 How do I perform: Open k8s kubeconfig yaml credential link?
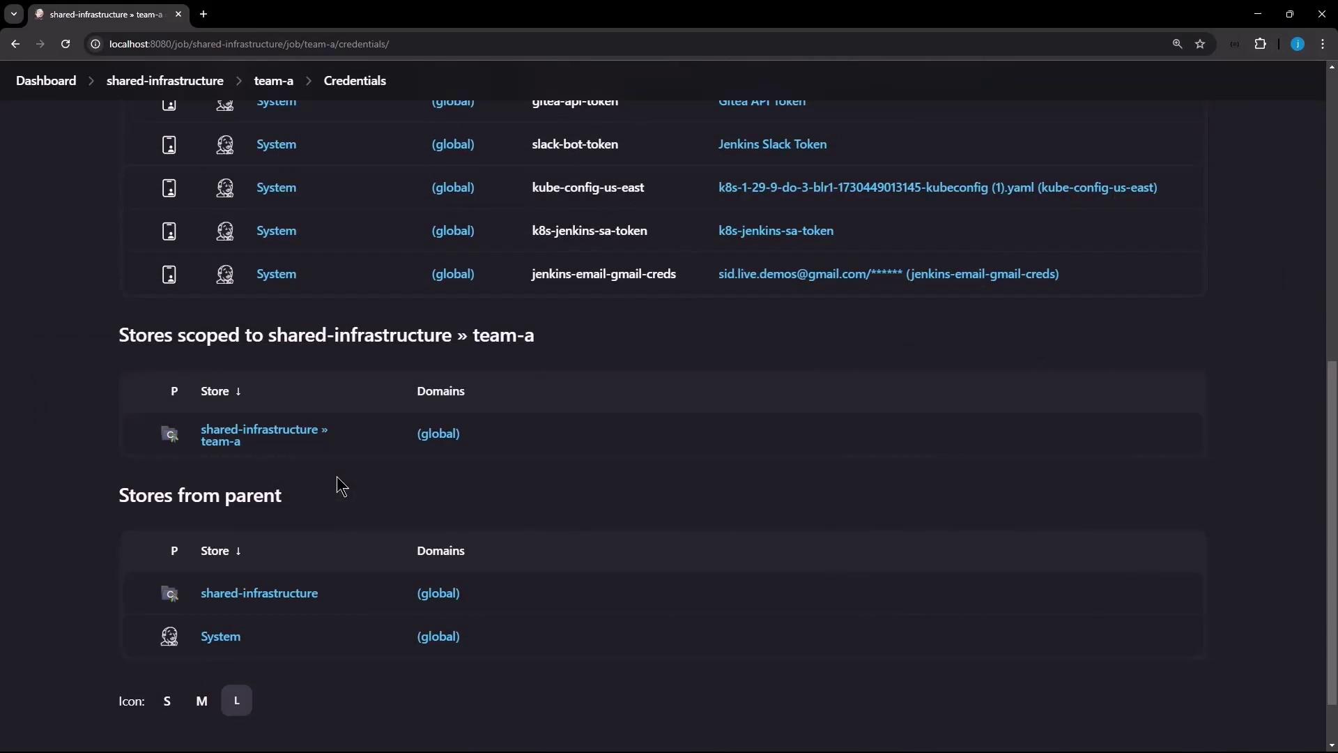click(x=938, y=188)
